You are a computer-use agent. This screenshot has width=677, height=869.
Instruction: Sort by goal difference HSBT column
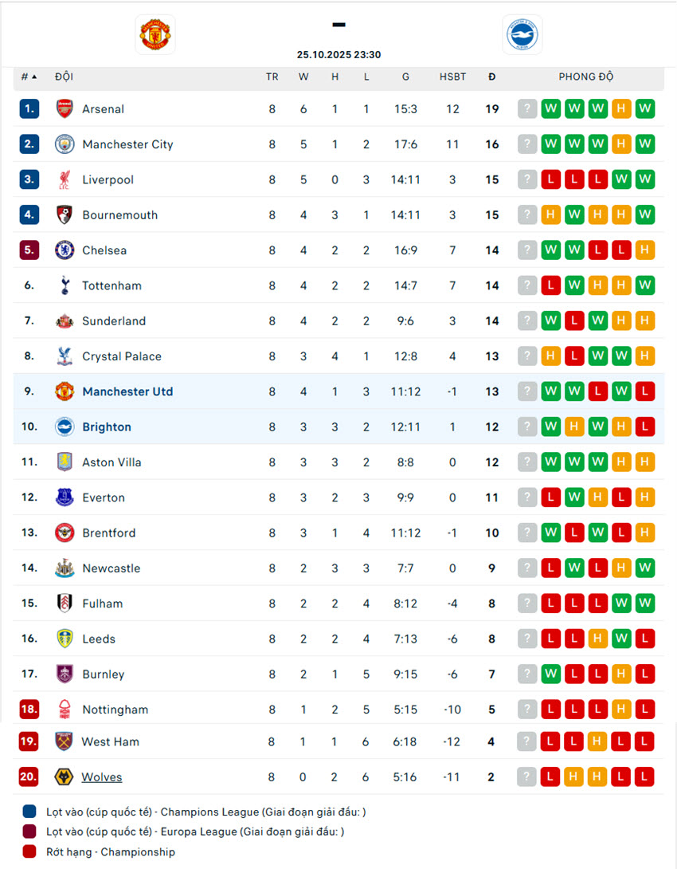(x=452, y=77)
